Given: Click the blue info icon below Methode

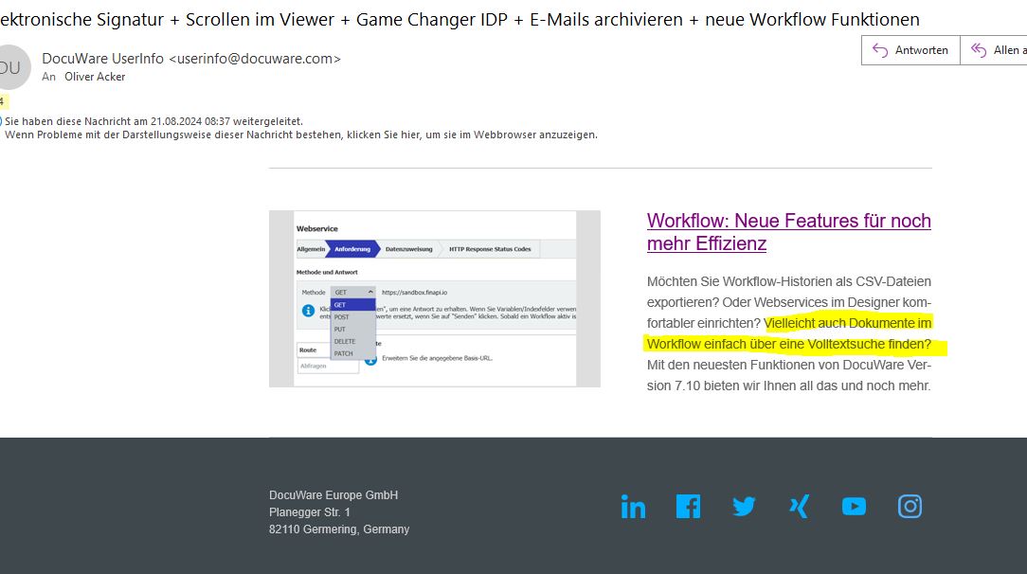Looking at the screenshot, I should (308, 311).
